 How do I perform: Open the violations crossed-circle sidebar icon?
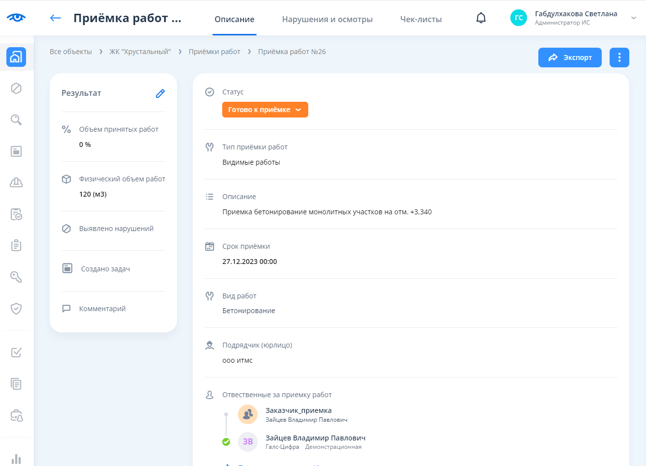click(x=16, y=88)
